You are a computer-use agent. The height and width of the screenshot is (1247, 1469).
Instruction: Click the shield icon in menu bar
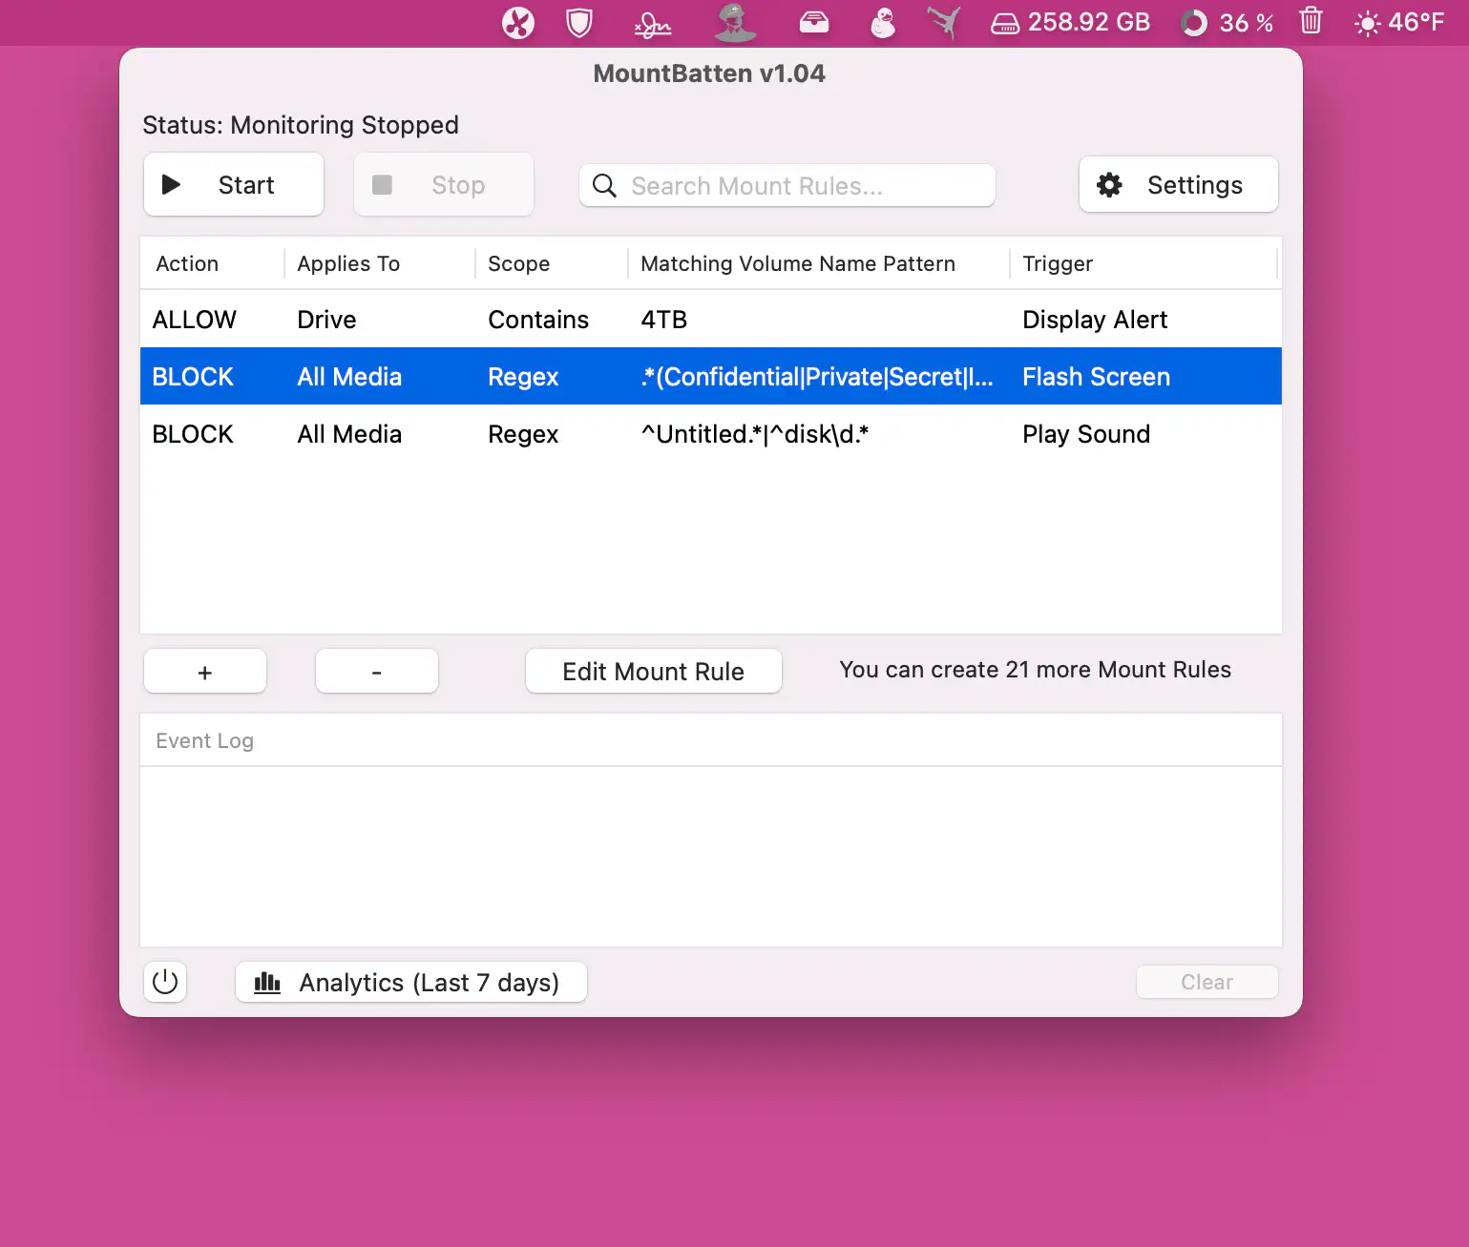(x=579, y=23)
